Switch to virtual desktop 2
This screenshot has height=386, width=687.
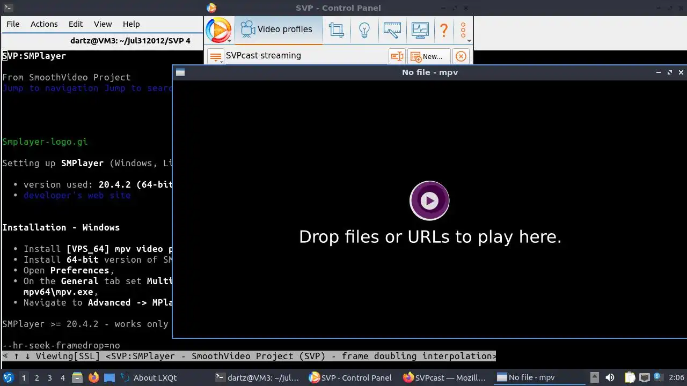[x=36, y=377]
